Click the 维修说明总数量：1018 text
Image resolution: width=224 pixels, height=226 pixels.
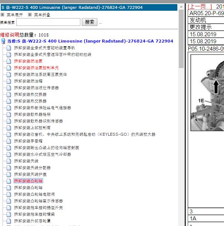[24, 35]
